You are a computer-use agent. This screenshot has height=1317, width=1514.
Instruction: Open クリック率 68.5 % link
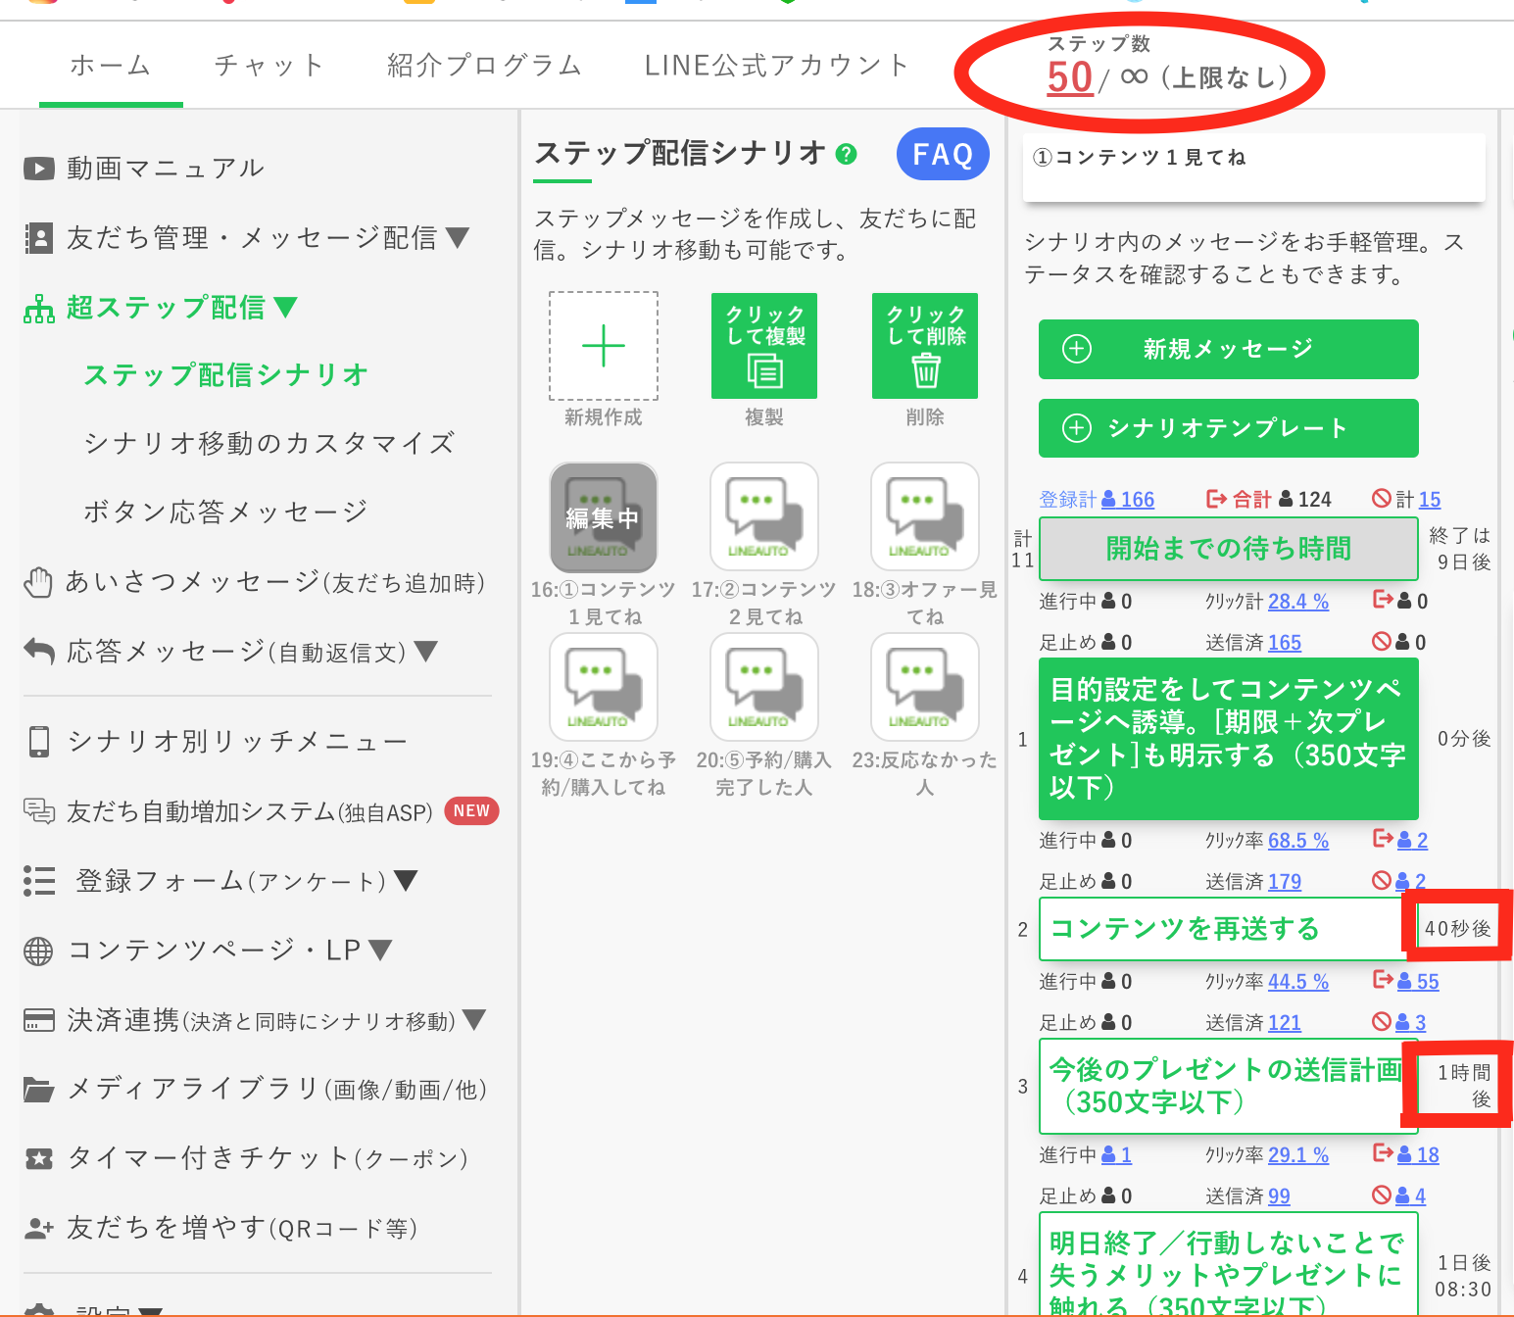(1298, 841)
